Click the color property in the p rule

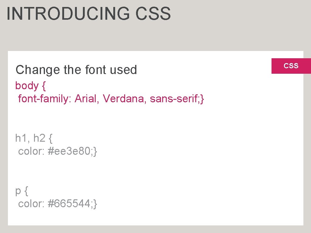pos(31,204)
